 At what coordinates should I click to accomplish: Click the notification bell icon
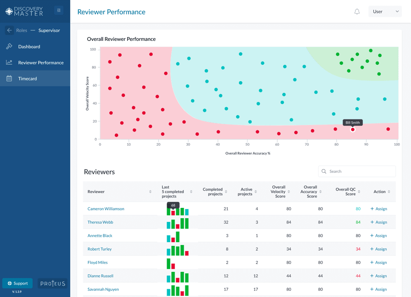[x=357, y=12]
